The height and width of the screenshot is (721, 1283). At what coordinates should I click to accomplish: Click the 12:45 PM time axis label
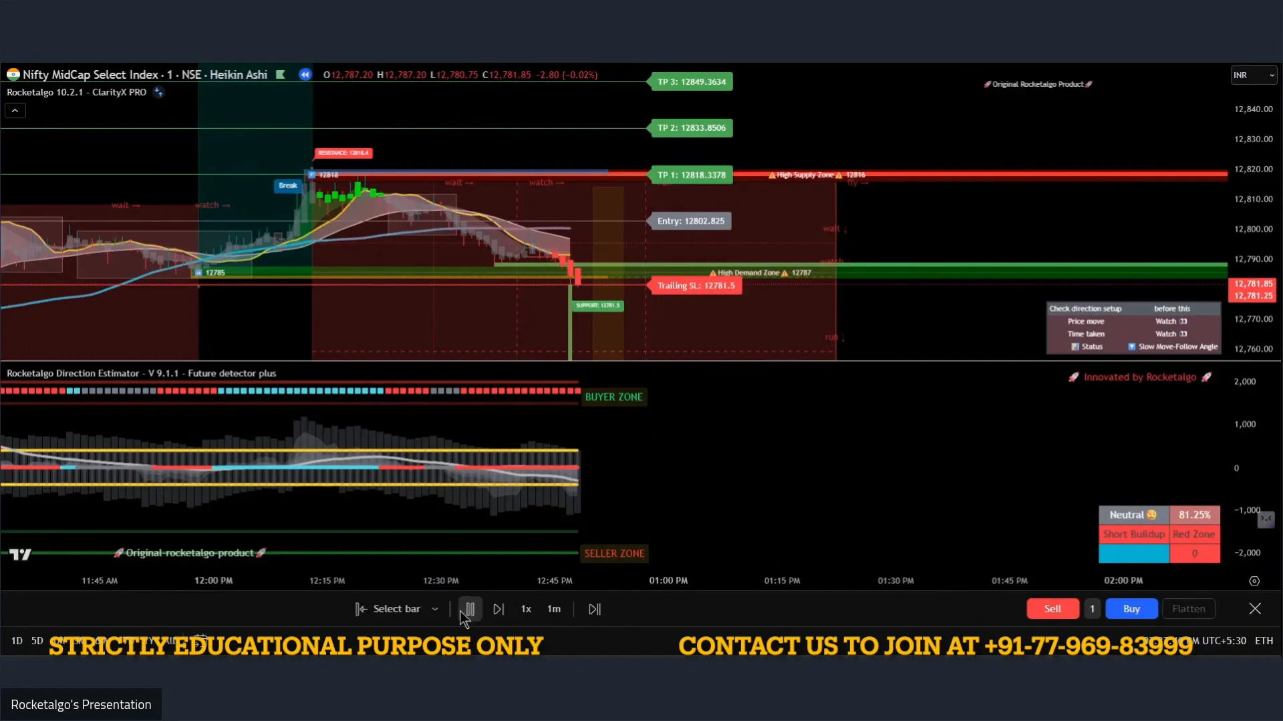point(555,581)
